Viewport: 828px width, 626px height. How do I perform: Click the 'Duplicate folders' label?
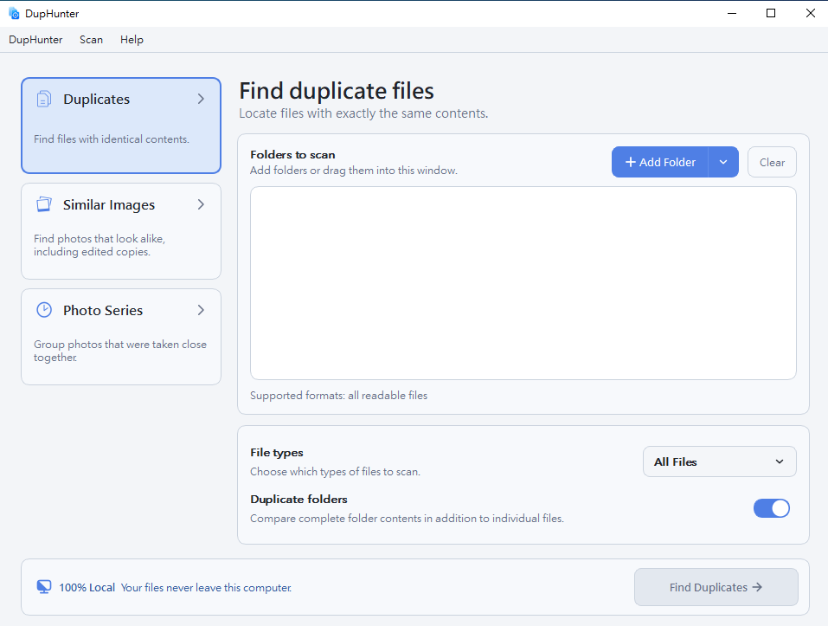click(x=298, y=500)
